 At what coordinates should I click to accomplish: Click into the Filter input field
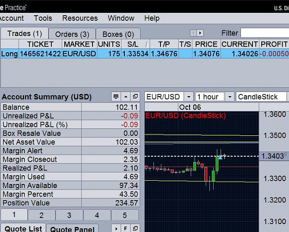coord(264,33)
